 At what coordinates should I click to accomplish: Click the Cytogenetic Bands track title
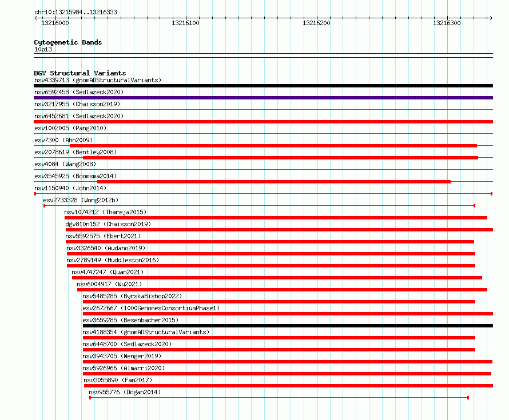[x=68, y=42]
